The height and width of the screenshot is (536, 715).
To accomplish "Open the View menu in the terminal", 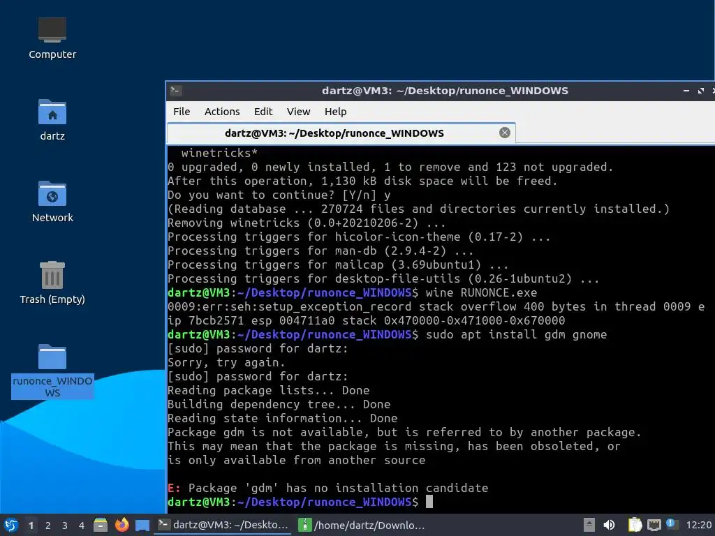I will 298,112.
